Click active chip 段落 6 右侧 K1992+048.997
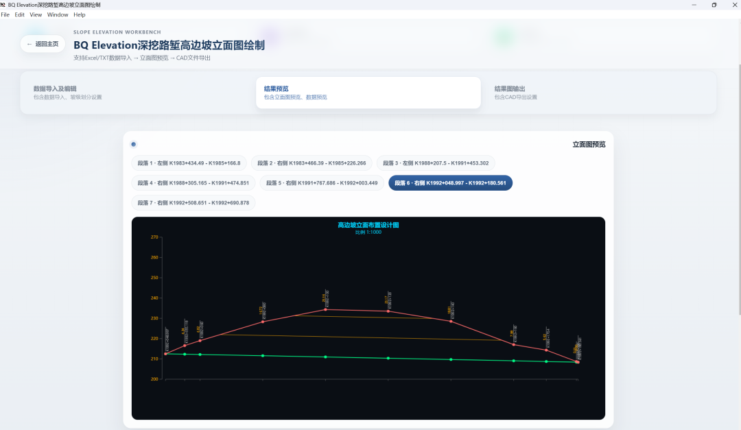Screen dimensions: 741x430 pos(450,183)
